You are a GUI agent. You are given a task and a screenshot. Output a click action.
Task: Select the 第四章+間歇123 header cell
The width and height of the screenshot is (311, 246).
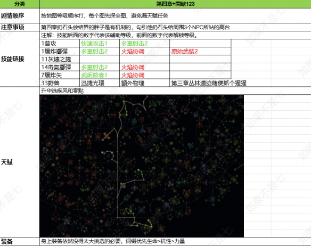coord(175,4)
